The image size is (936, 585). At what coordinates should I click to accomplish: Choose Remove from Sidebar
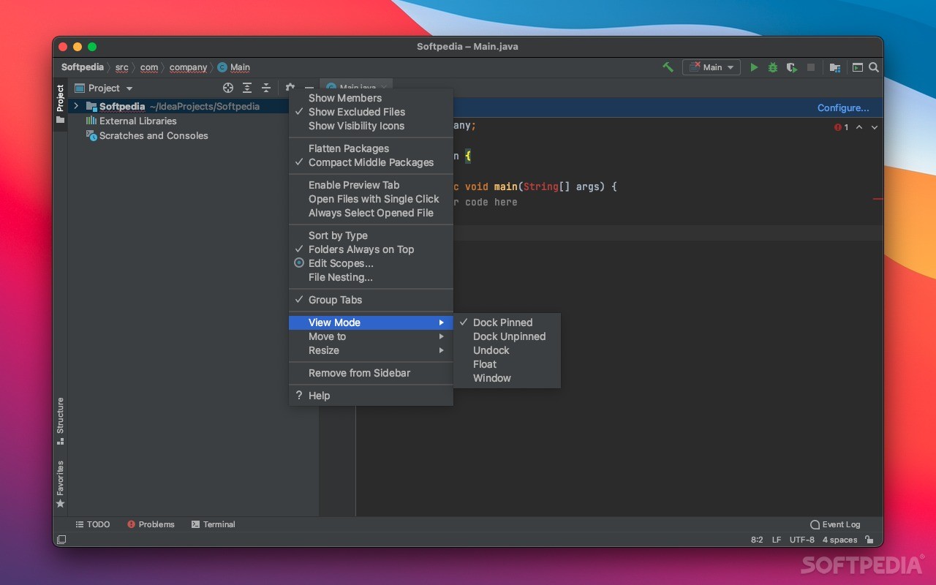click(x=371, y=373)
